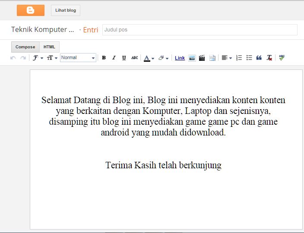This screenshot has height=233, width=304.
Task: Toggle Underline formatting
Action: click(124, 58)
